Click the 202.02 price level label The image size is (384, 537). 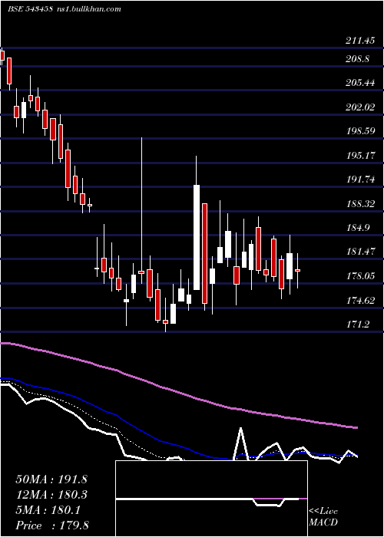coord(360,107)
